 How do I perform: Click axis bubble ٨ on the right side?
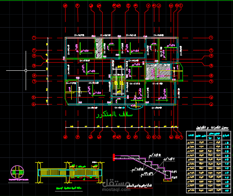(x=211, y=105)
